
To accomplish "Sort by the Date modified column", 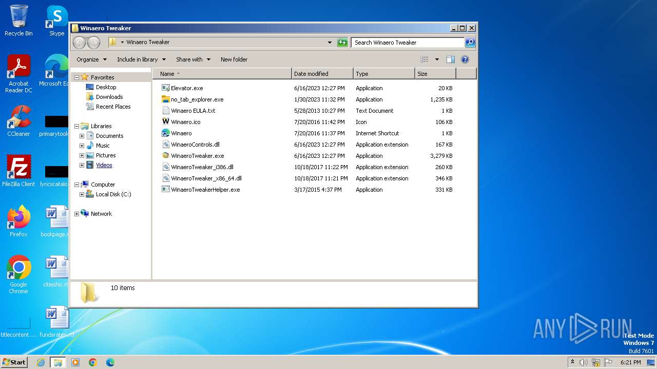I will tap(322, 74).
